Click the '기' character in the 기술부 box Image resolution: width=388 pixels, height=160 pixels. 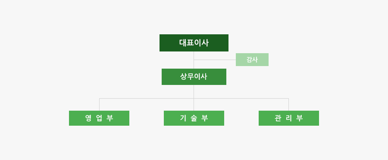[183, 118]
